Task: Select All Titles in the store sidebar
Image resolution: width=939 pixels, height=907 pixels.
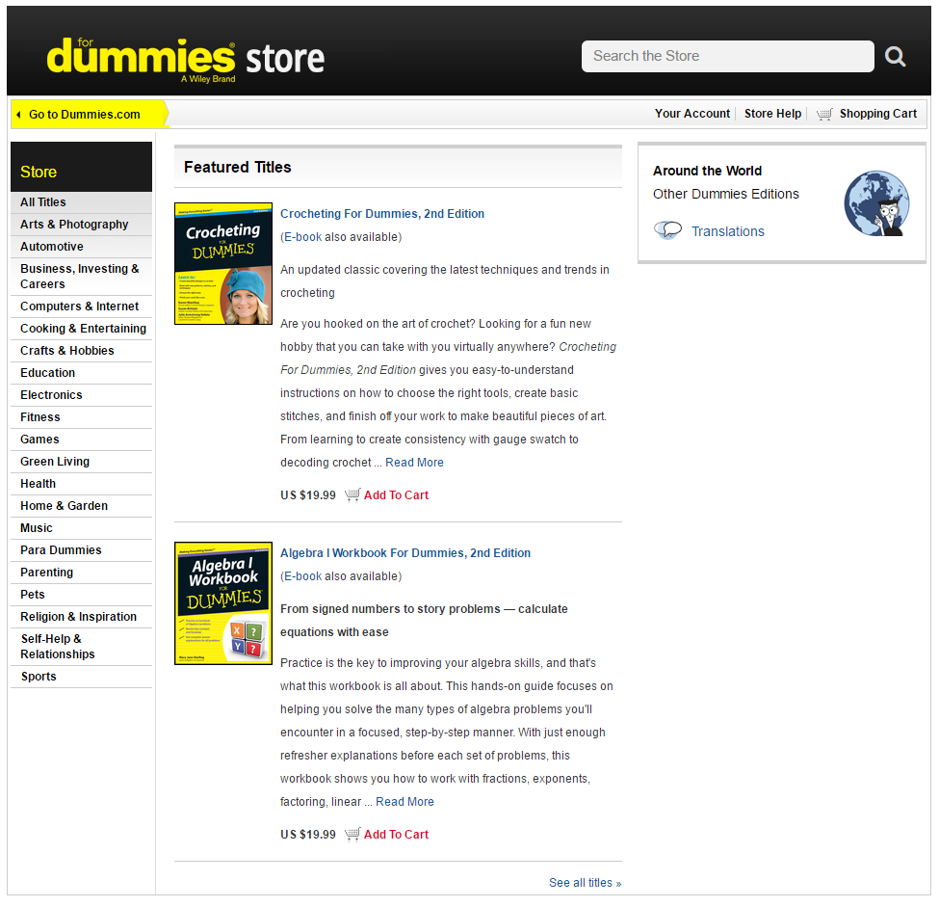Action: coord(82,202)
